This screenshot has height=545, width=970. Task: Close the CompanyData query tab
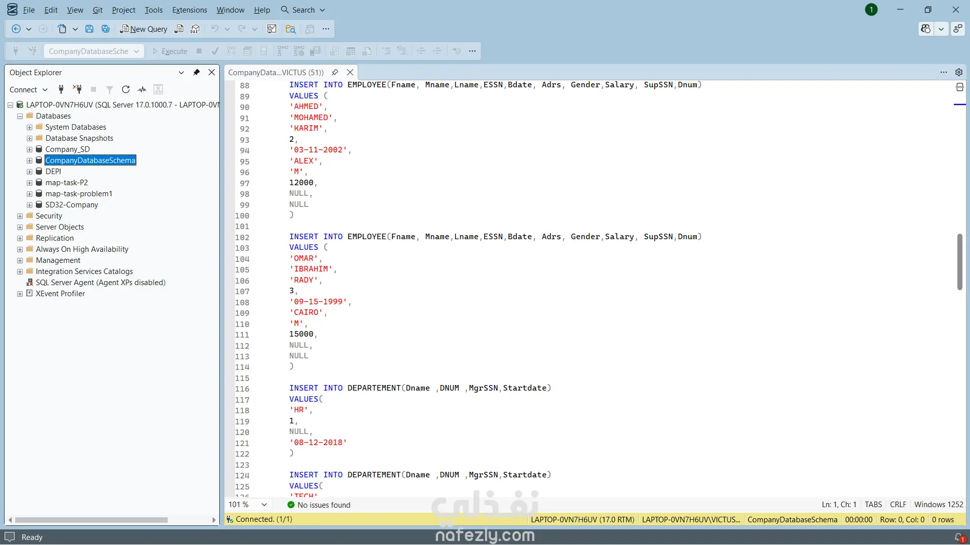click(x=350, y=72)
